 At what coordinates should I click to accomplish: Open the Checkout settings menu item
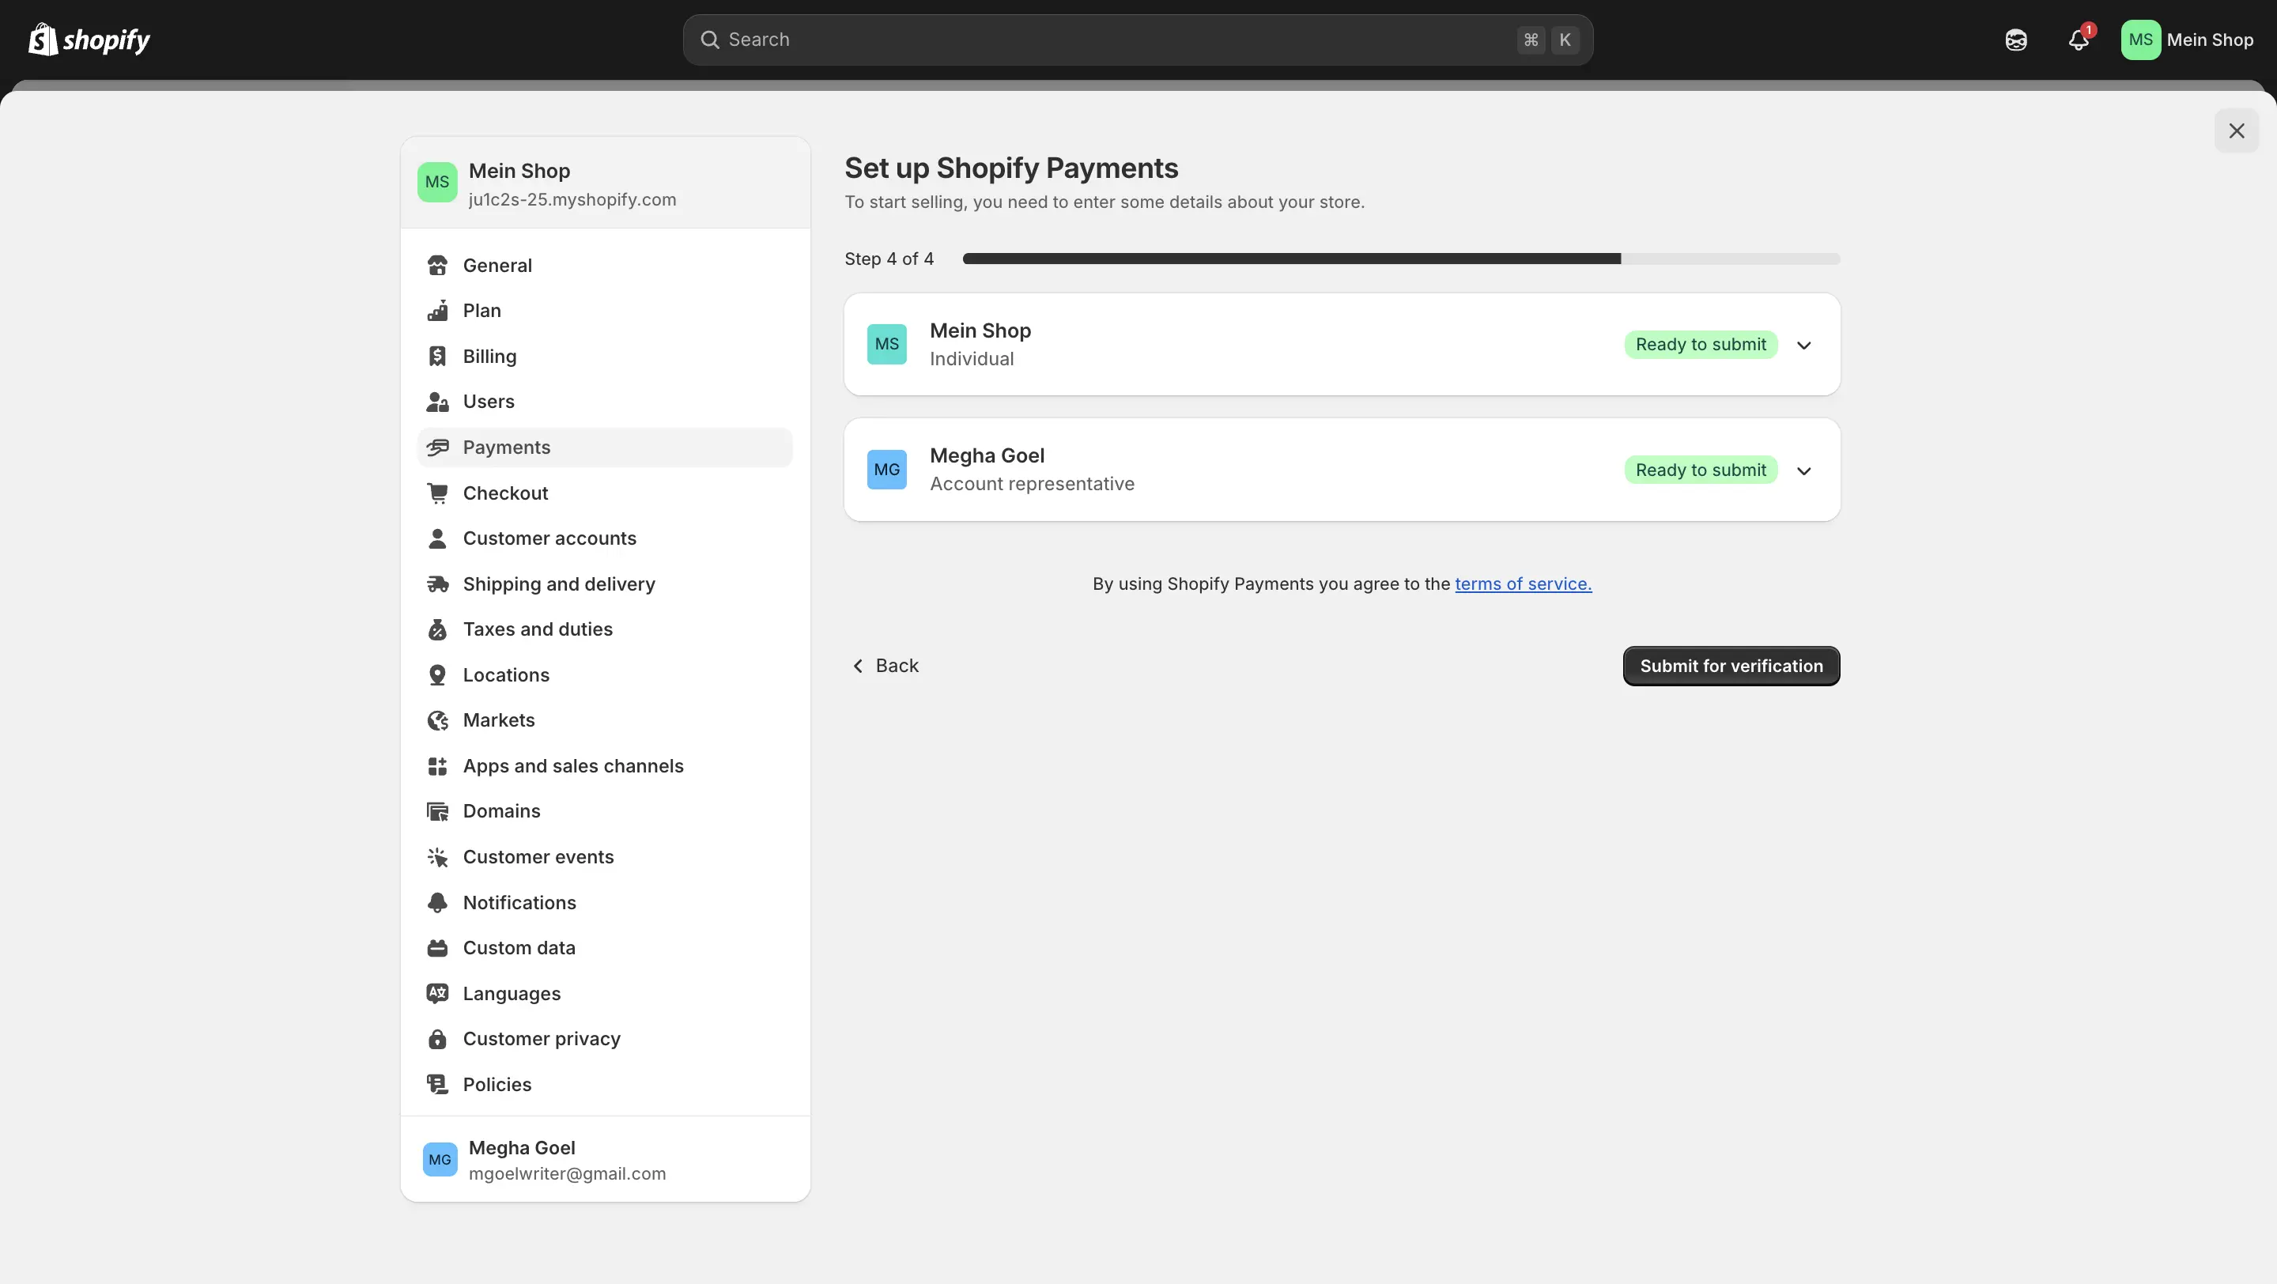[x=504, y=493]
